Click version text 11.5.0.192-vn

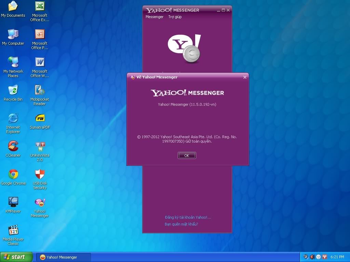point(187,104)
